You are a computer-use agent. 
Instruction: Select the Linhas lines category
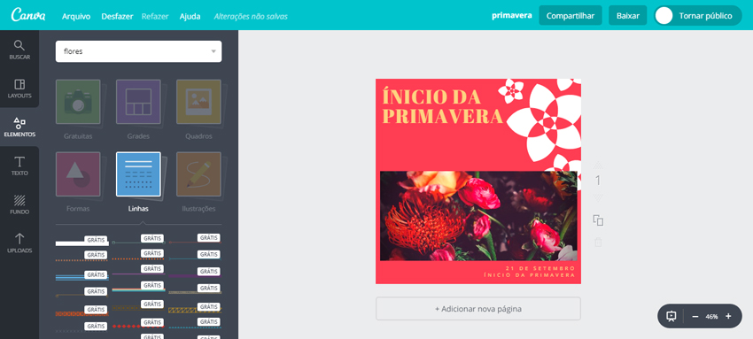(138, 174)
